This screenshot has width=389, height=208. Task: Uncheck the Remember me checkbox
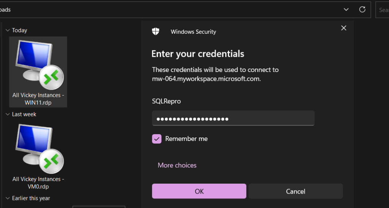click(157, 139)
